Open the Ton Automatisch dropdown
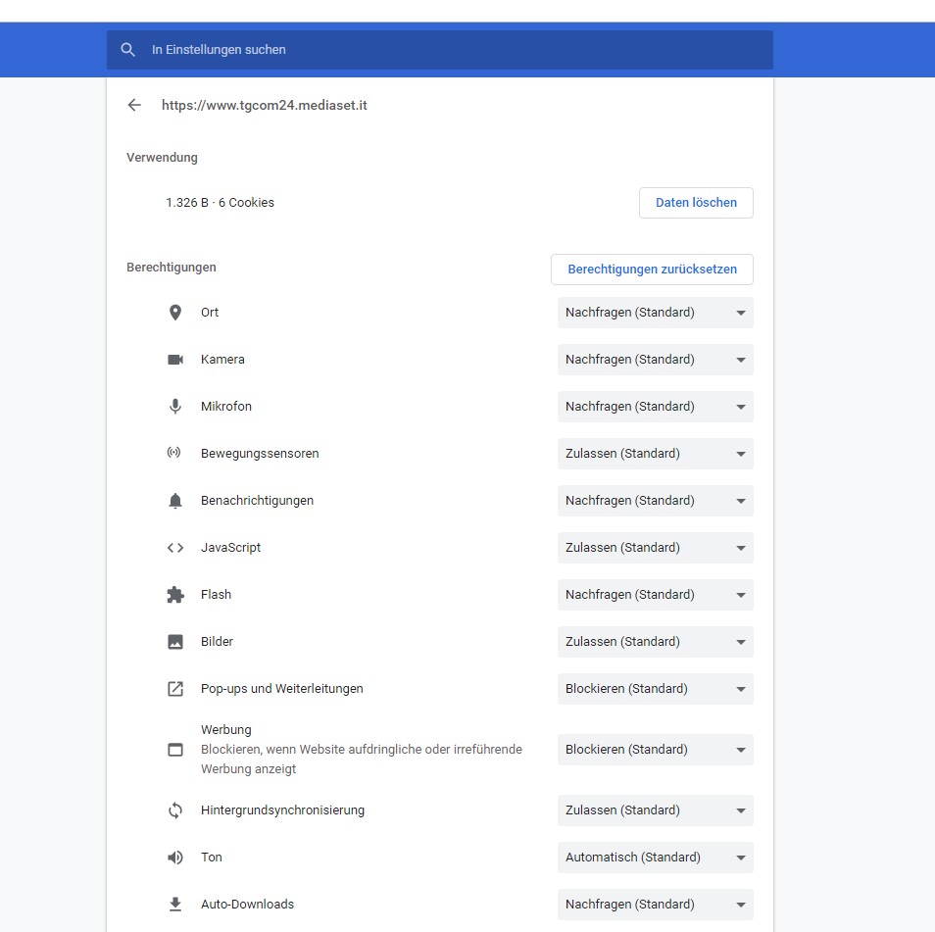The image size is (935, 932). 655,858
